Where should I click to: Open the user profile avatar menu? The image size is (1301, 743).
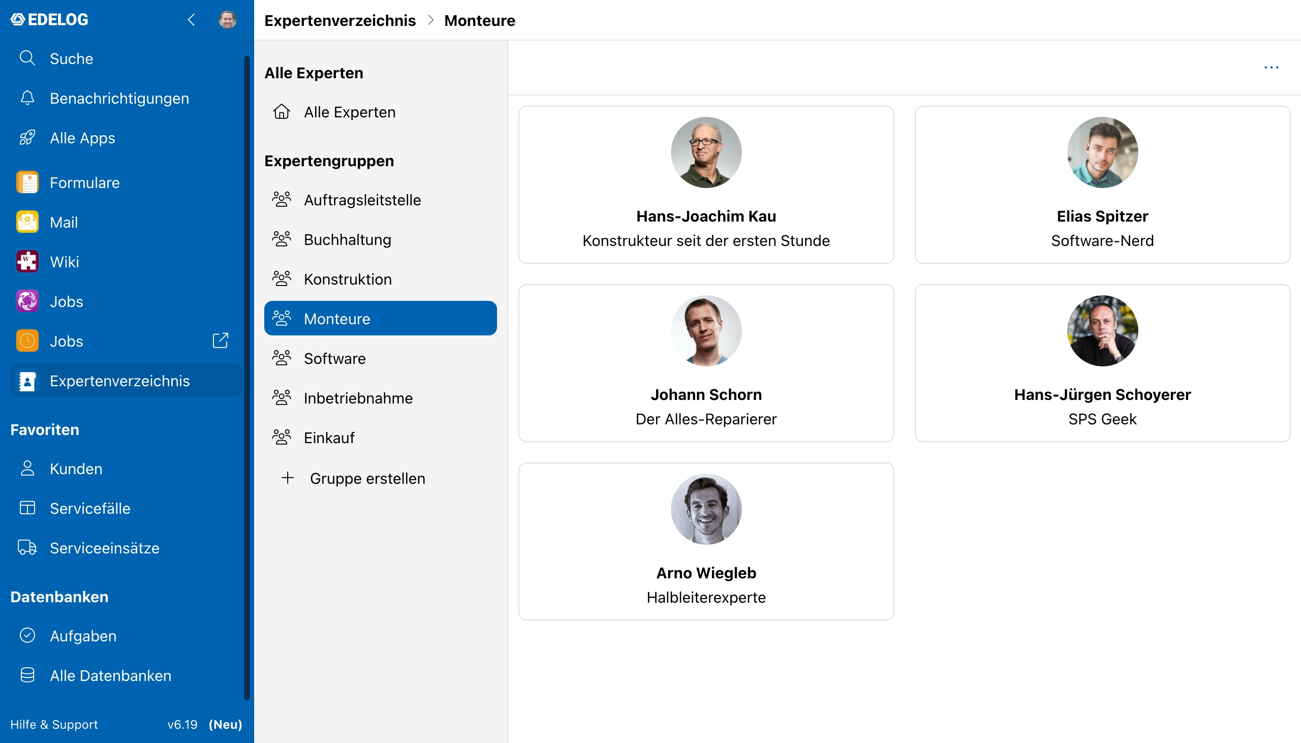coord(228,20)
